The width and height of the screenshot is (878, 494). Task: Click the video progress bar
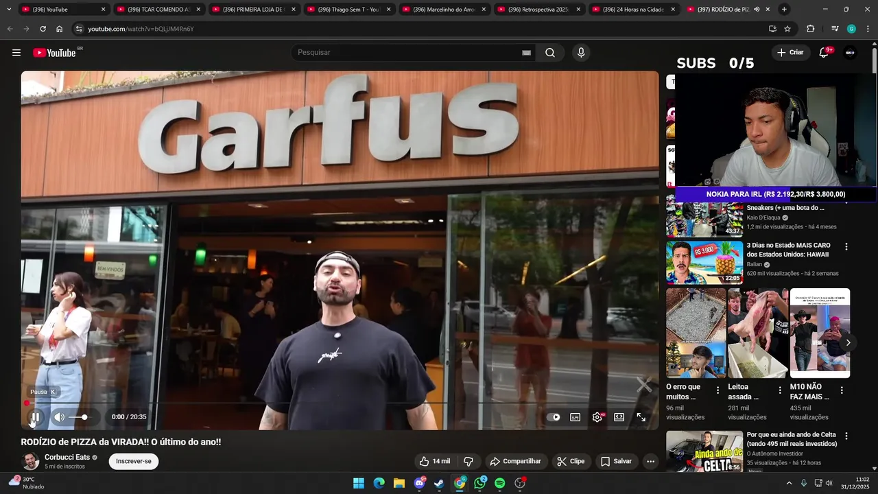(340, 403)
